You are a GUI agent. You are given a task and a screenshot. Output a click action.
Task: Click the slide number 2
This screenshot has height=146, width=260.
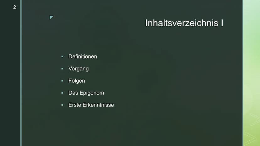click(14, 7)
